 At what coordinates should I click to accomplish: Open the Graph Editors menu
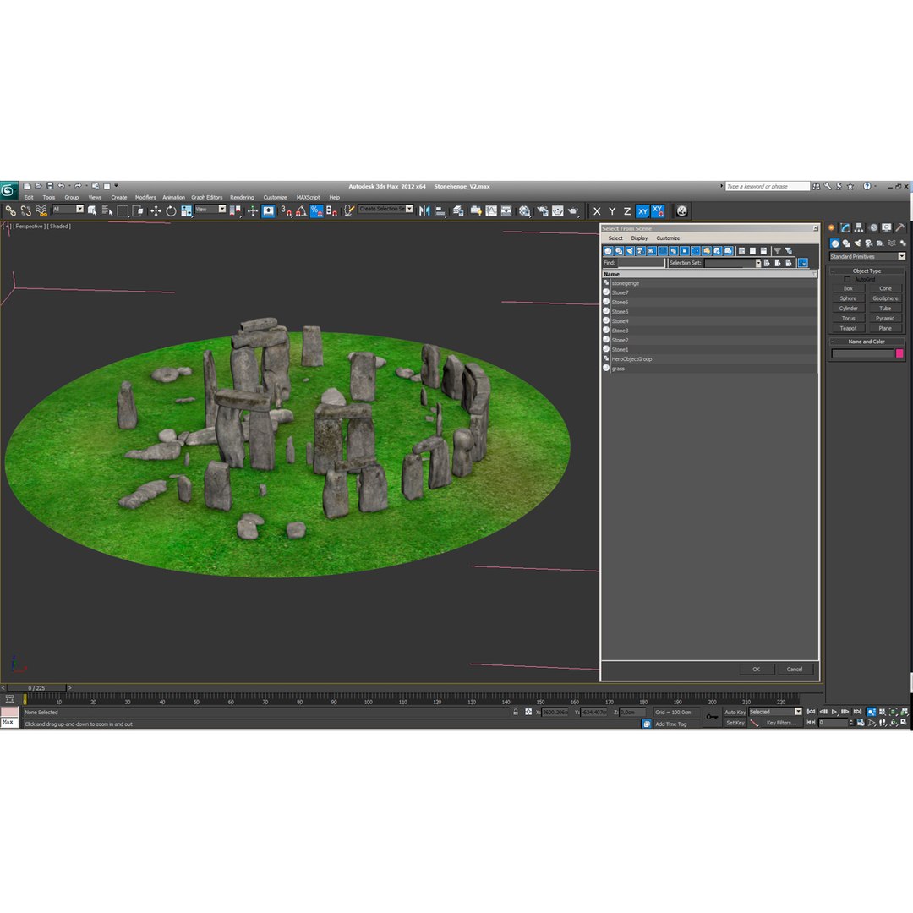(x=207, y=197)
